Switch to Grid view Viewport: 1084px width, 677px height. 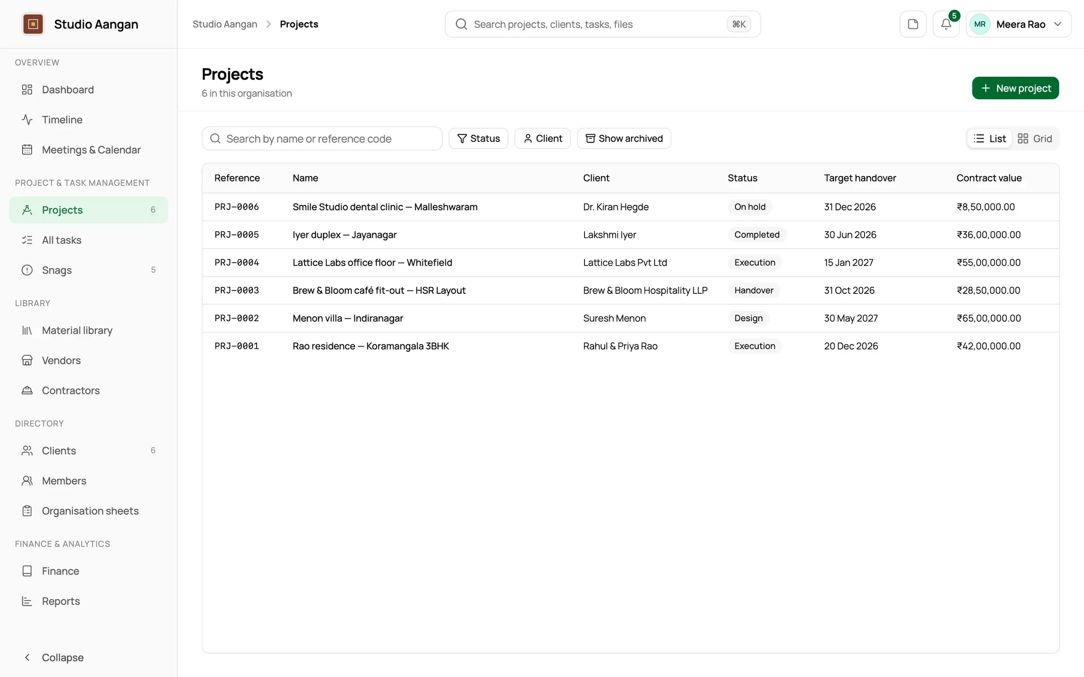point(1035,139)
